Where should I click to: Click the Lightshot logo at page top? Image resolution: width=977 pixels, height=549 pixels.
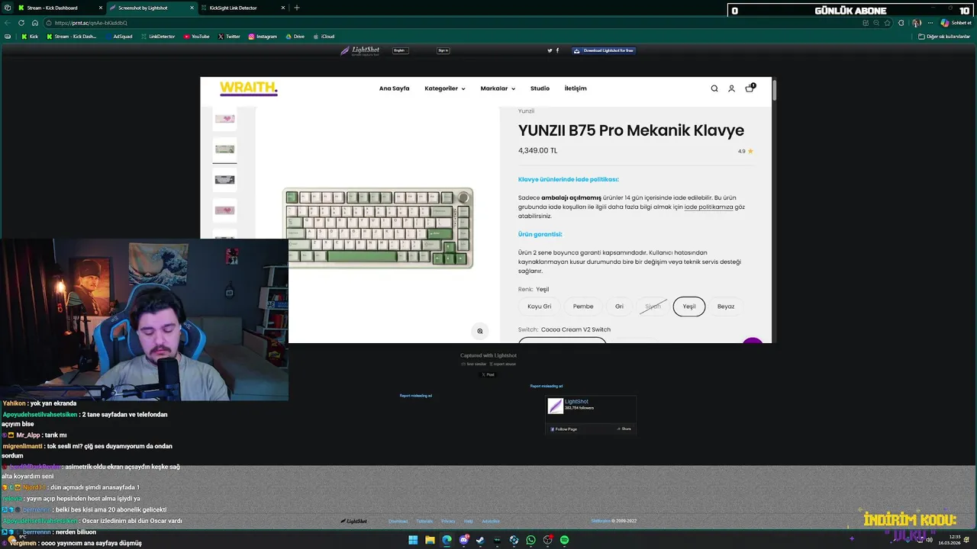[x=360, y=51]
